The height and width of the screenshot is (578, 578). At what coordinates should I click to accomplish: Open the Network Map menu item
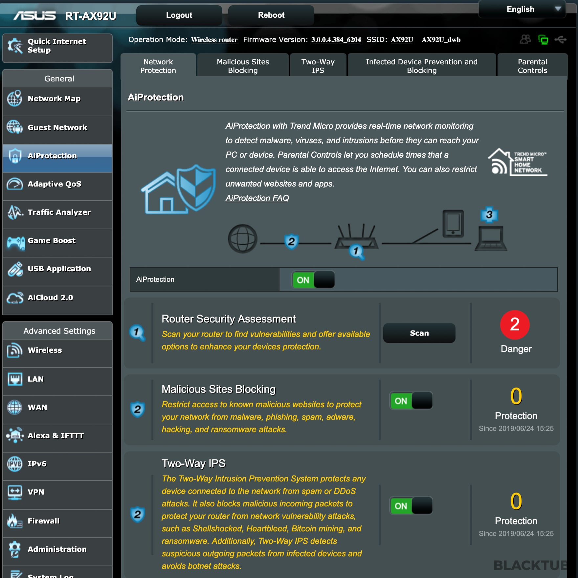pyautogui.click(x=57, y=101)
